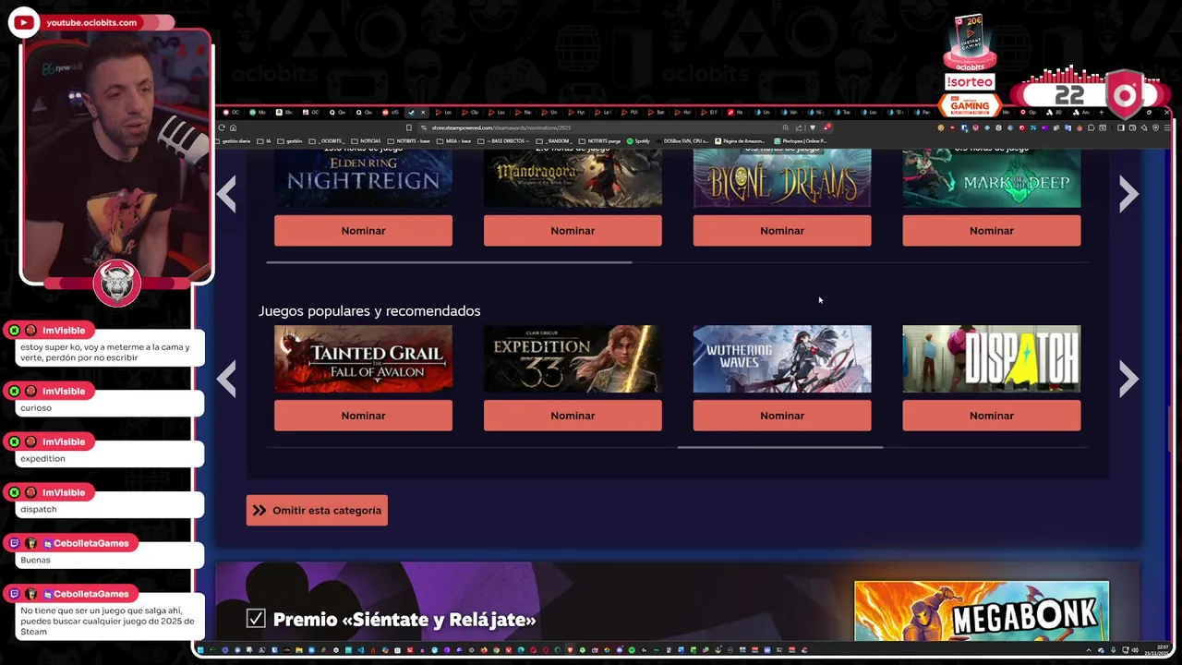
Task: Click Omitir esta categoría button
Action: (x=317, y=510)
